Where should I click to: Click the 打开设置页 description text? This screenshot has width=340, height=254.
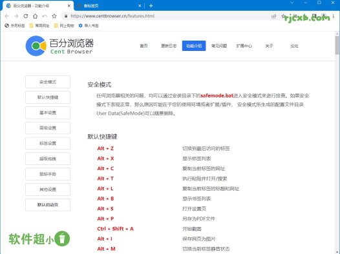click(194, 209)
